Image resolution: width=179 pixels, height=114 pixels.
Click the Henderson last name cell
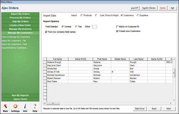(138, 75)
